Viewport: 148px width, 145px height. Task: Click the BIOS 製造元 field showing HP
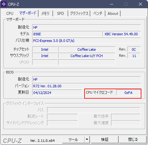point(86,79)
